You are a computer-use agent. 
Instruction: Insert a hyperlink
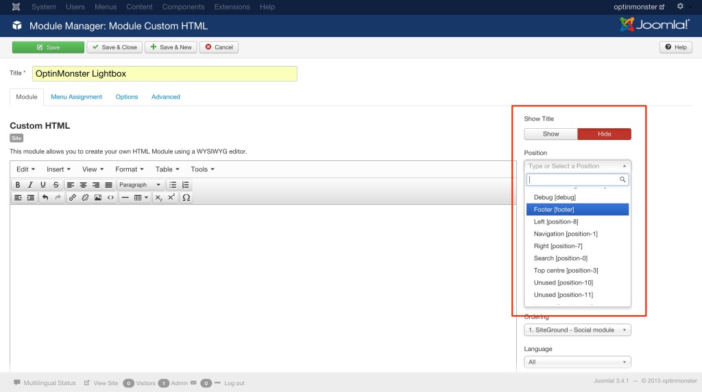click(x=73, y=197)
